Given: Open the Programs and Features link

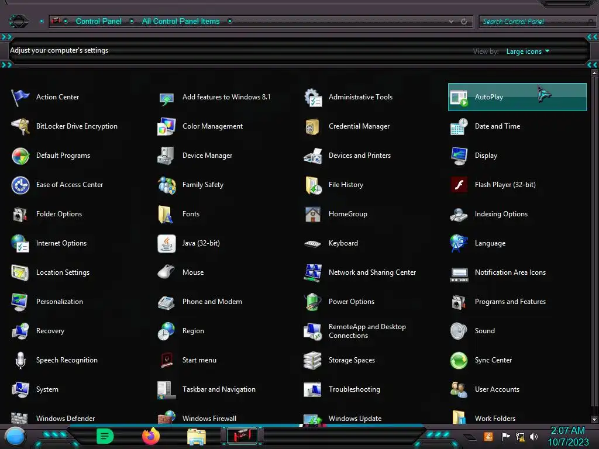Looking at the screenshot, I should (510, 302).
